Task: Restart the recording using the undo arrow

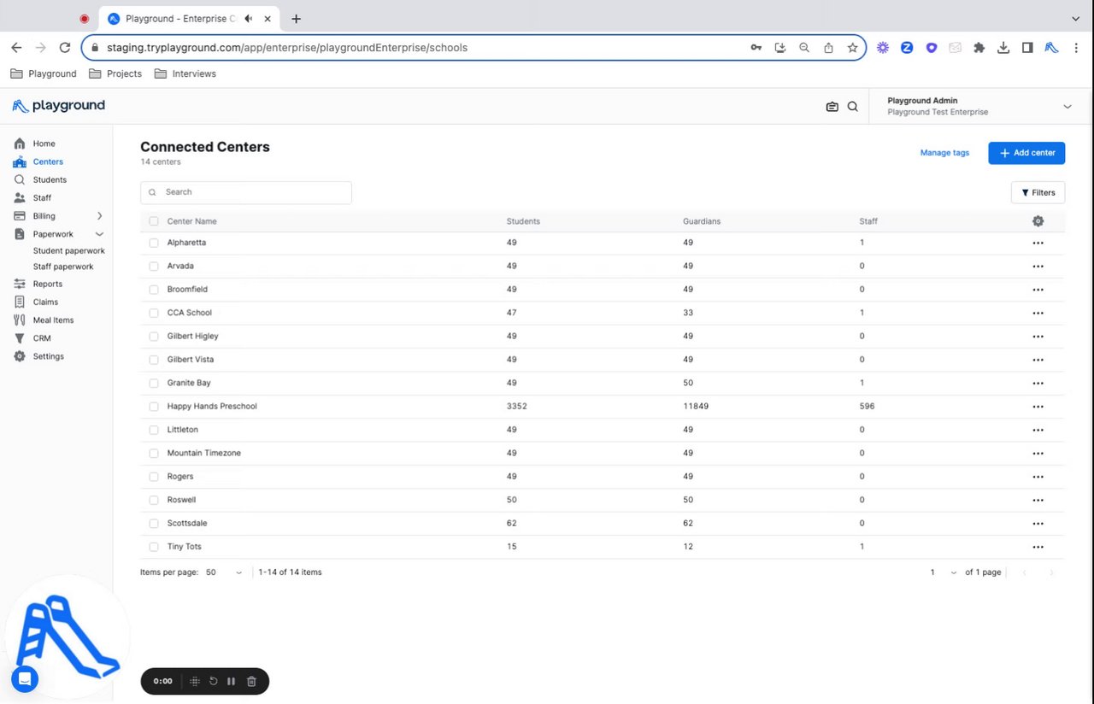Action: [x=214, y=681]
